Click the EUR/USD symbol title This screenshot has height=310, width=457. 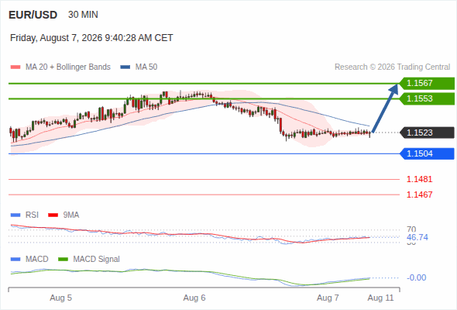[33, 15]
